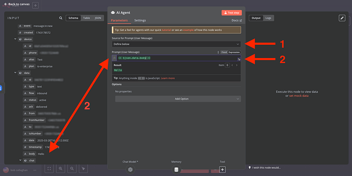Go back to canvas

coord(17,4)
